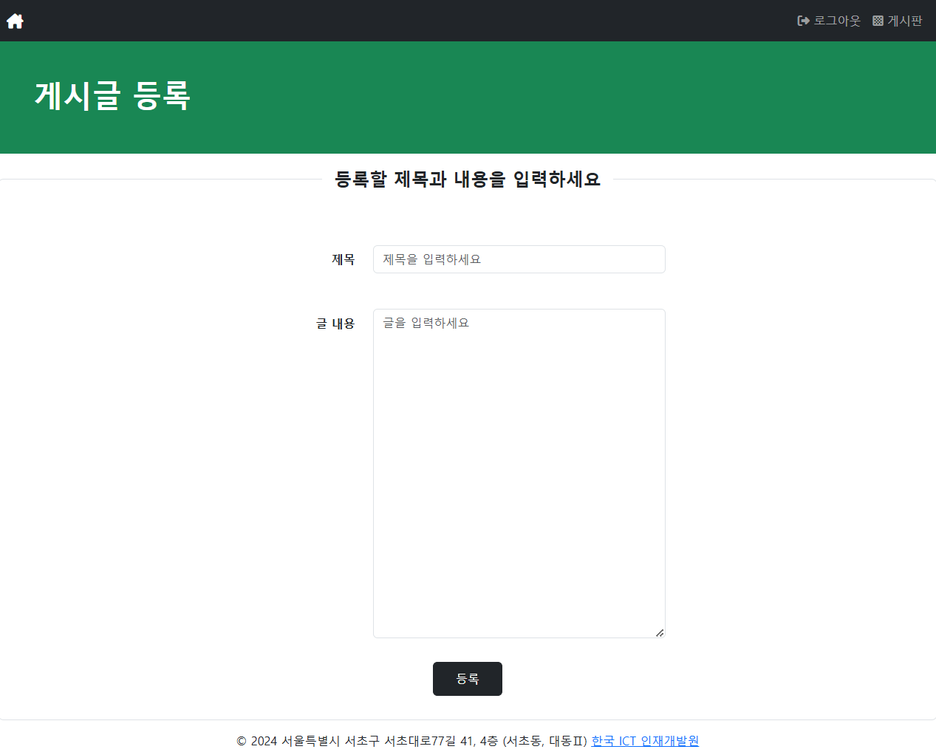The height and width of the screenshot is (752, 936).
Task: Click the logout arrow icon
Action: pyautogui.click(x=803, y=21)
